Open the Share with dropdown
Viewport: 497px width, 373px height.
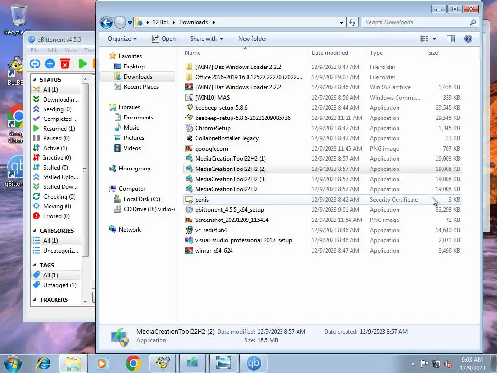[207, 39]
